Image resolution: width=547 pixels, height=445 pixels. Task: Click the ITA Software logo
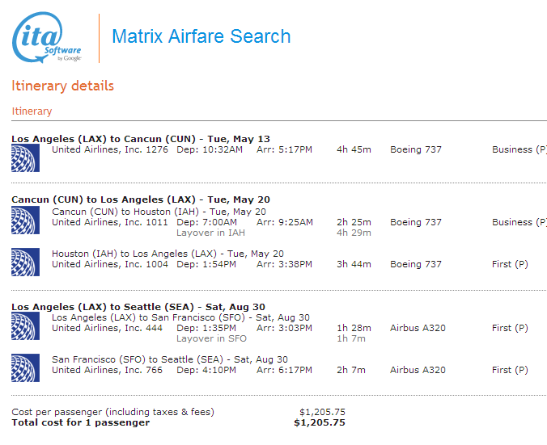point(47,38)
